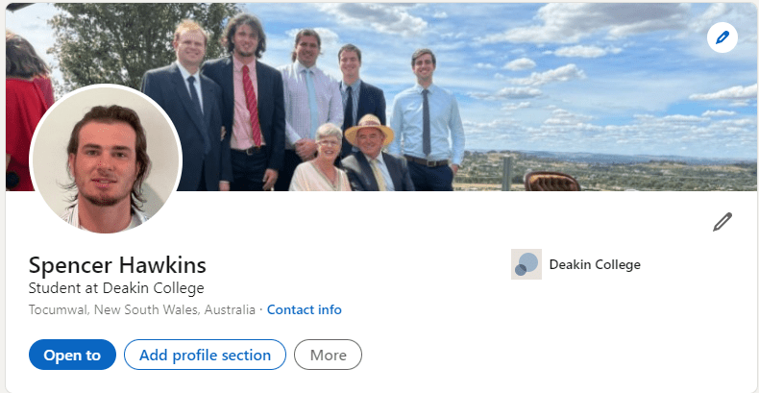
Task: Open the Add profile section menu
Action: point(205,355)
